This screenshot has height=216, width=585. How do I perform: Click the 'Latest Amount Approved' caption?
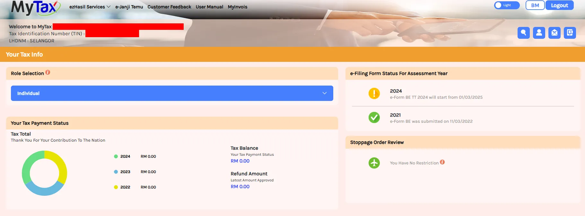point(252,180)
